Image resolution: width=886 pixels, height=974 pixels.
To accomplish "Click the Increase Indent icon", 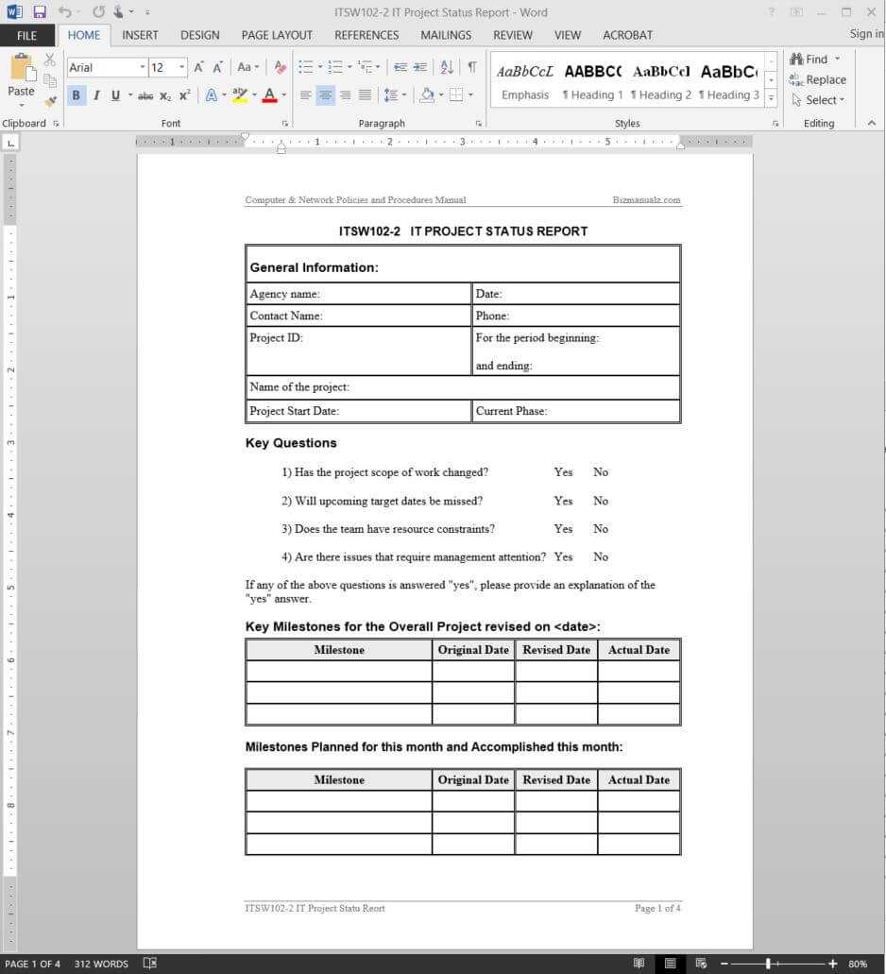I will point(420,67).
